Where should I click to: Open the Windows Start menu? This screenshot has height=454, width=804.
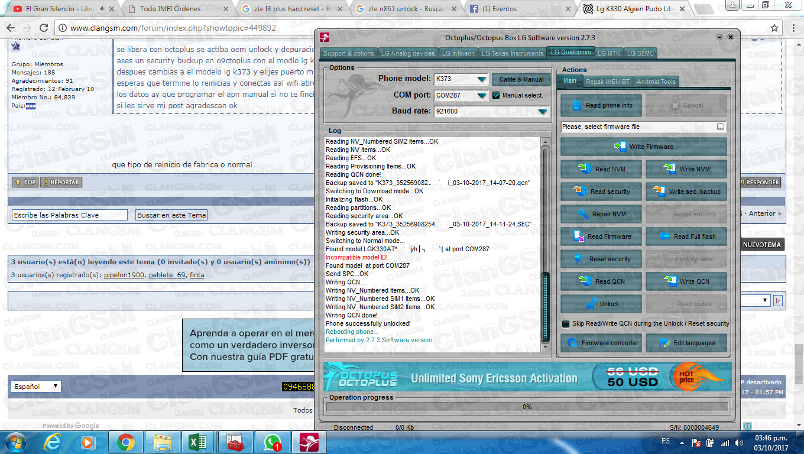click(14, 442)
